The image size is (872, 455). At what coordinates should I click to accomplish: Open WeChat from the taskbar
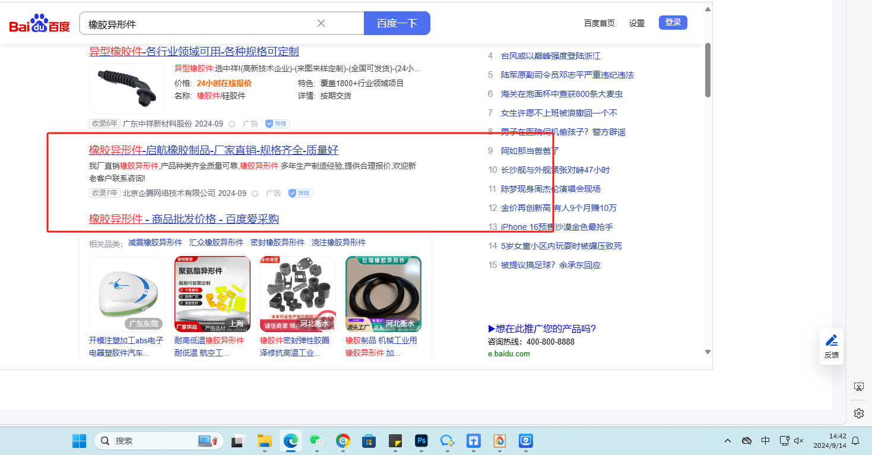click(317, 441)
